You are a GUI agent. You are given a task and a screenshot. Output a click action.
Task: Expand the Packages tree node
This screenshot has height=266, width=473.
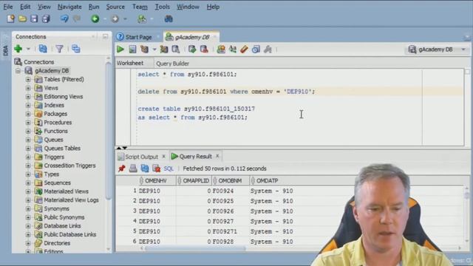pyautogui.click(x=28, y=114)
